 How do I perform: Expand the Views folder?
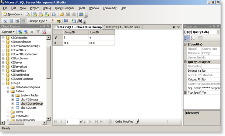(x=8, y=112)
